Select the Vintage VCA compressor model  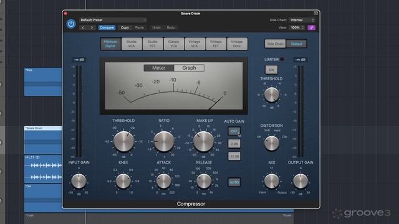click(195, 44)
